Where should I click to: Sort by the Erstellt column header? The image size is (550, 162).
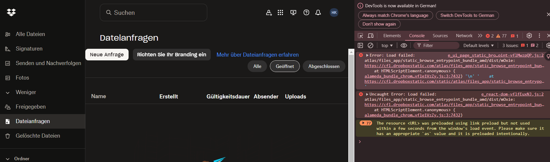[x=169, y=96]
